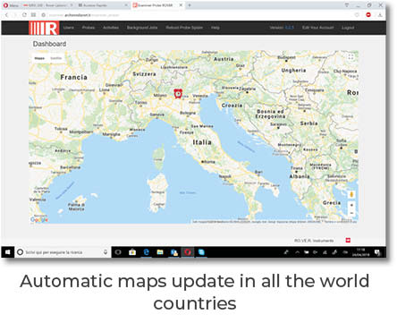Switch map to Mappa view

39,58
